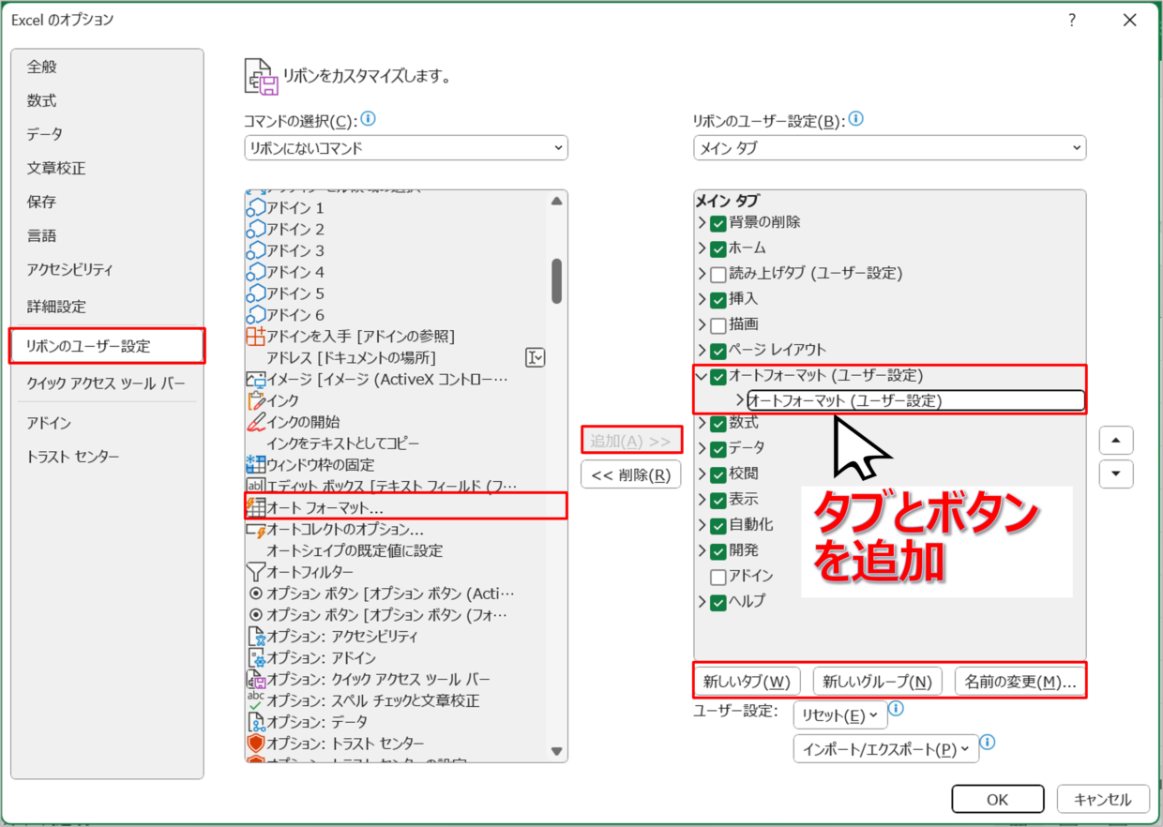Click the info icon beside リセット button
1163x827 pixels.
tap(896, 709)
